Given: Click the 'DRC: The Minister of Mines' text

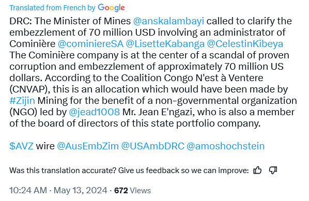Looking at the screenshot, I should 70,21.
